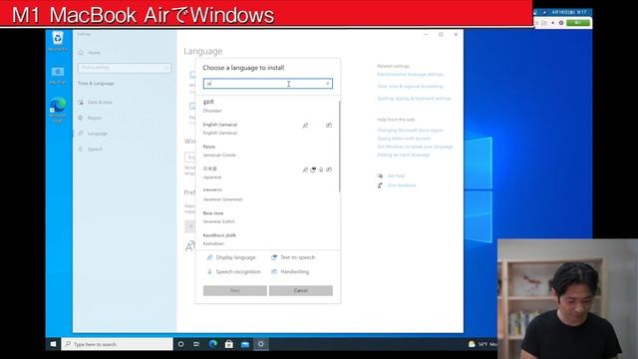Click the display language icon in Japanese row
638x359 pixels.
[x=305, y=170]
